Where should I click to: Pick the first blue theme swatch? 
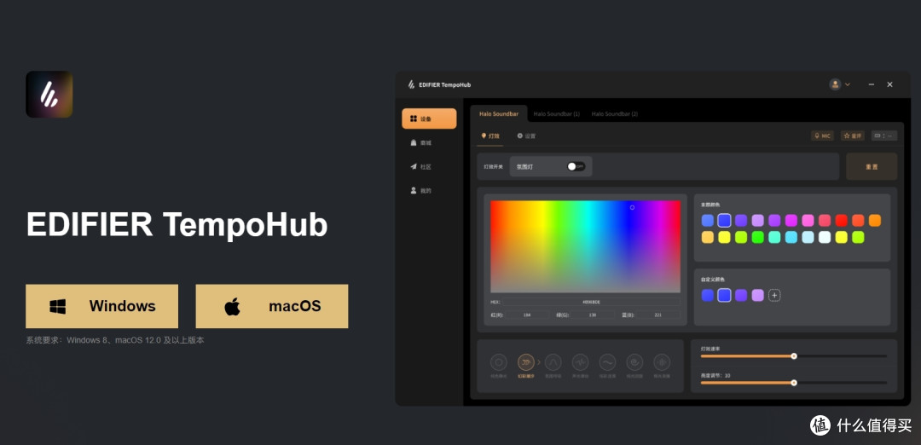click(x=708, y=221)
